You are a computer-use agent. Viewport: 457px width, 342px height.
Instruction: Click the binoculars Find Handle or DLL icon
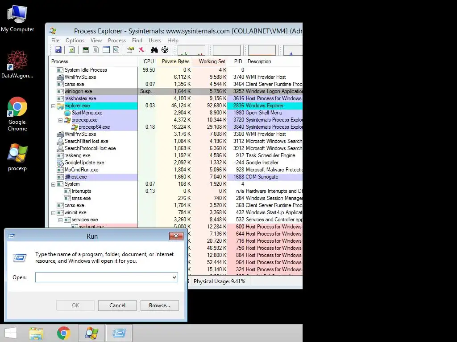coord(154,50)
